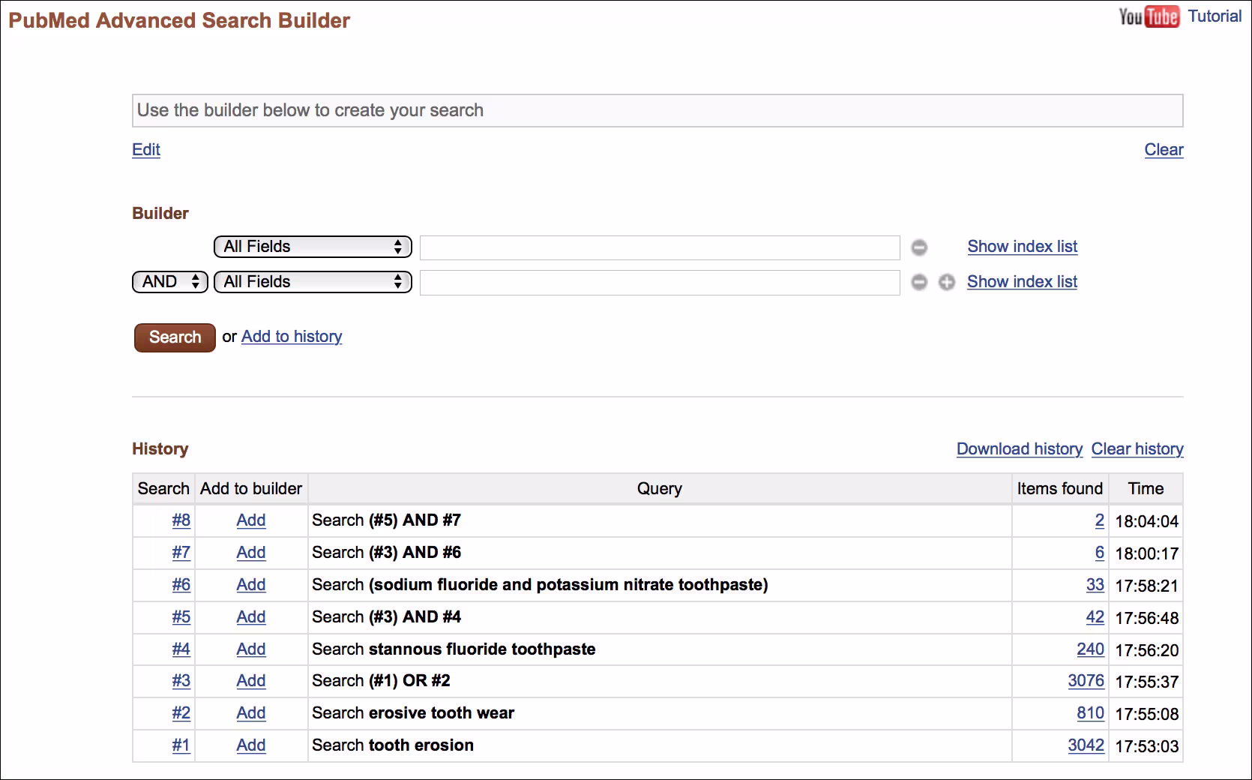Open the All Fields dropdown in second row
1252x780 pixels.
[x=312, y=282]
